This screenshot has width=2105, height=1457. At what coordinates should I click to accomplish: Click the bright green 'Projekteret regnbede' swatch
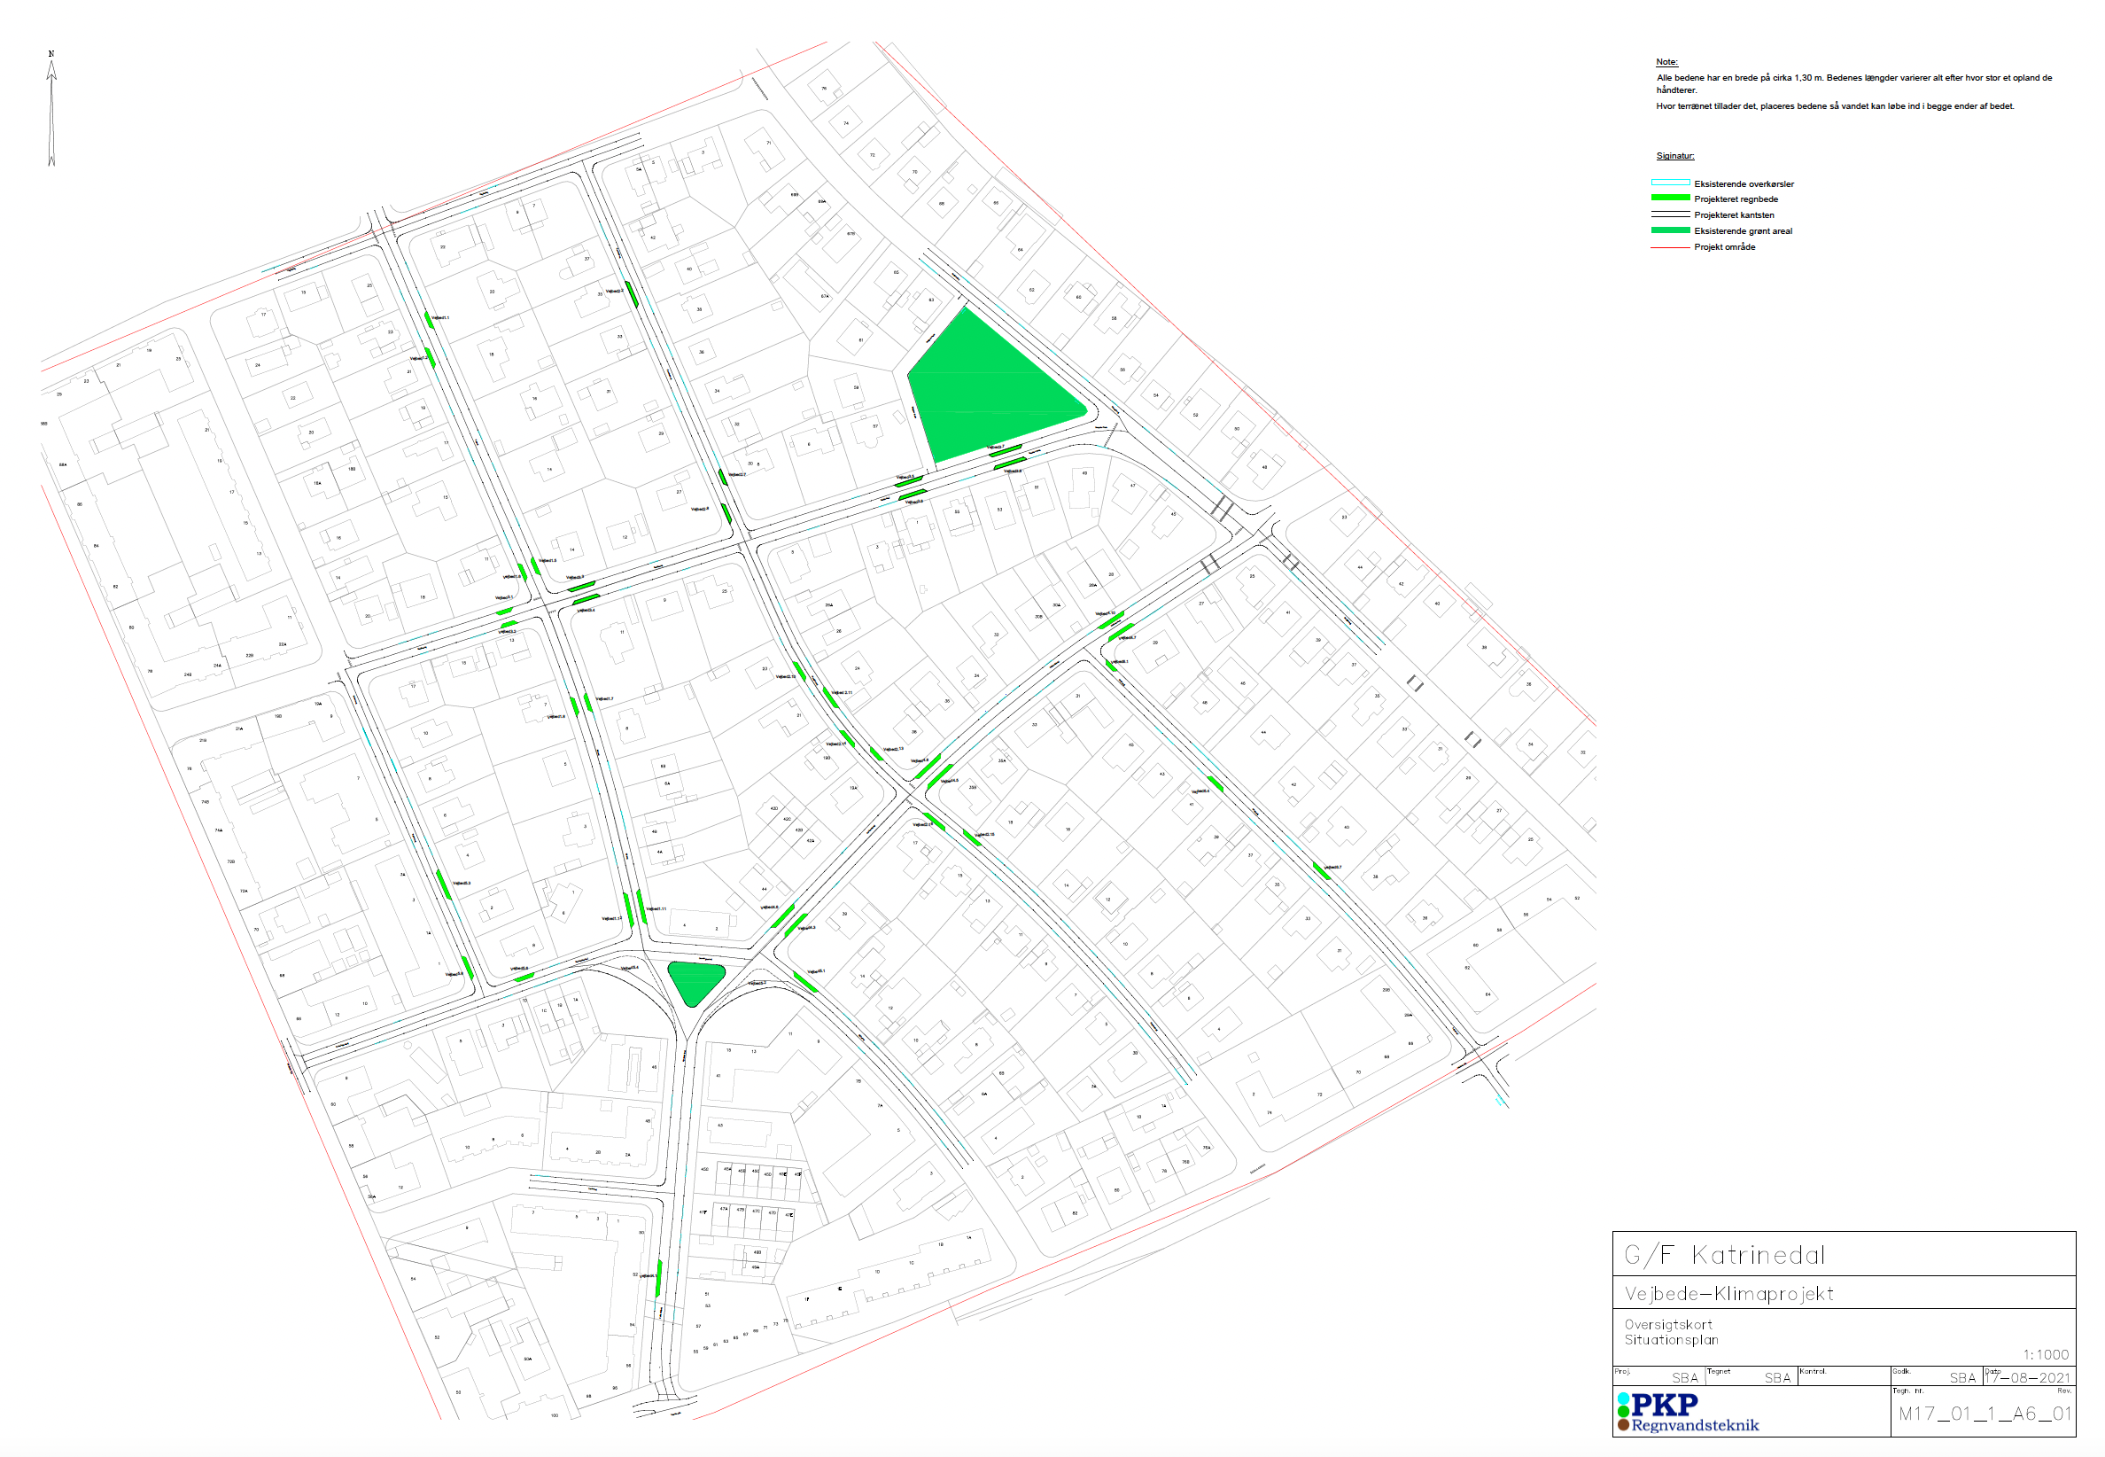1671,199
